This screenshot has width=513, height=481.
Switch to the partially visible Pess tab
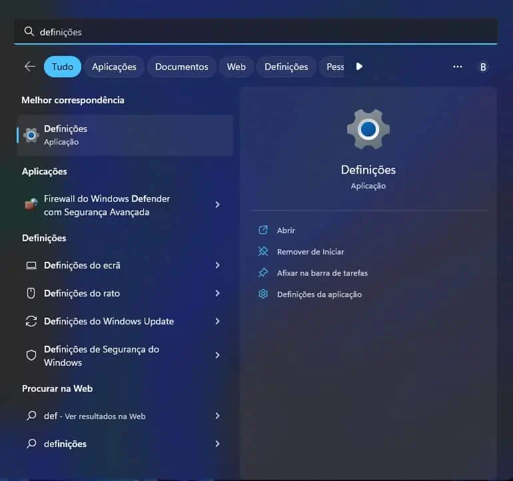tap(332, 67)
